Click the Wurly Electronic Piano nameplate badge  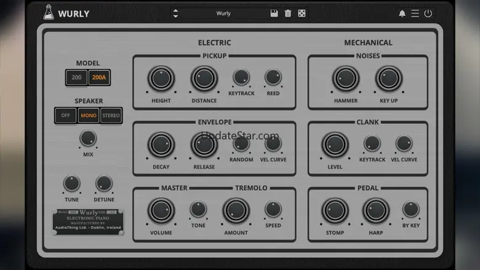tap(88, 221)
